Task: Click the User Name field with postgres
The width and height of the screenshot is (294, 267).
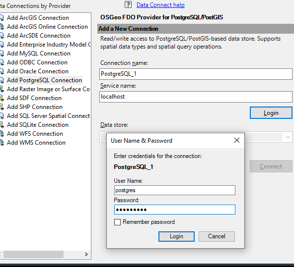Action: [175, 190]
